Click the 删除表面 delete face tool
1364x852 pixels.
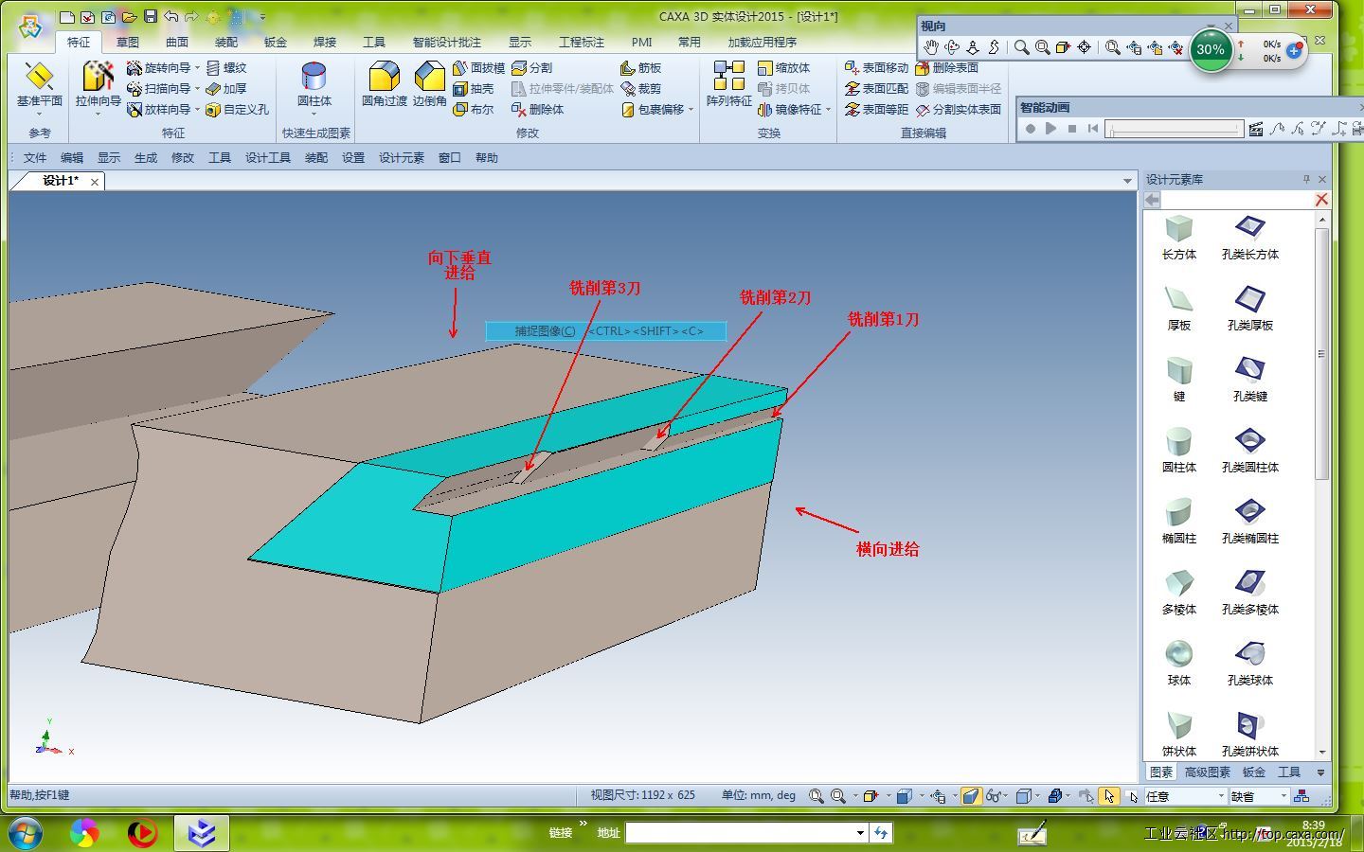(x=946, y=68)
